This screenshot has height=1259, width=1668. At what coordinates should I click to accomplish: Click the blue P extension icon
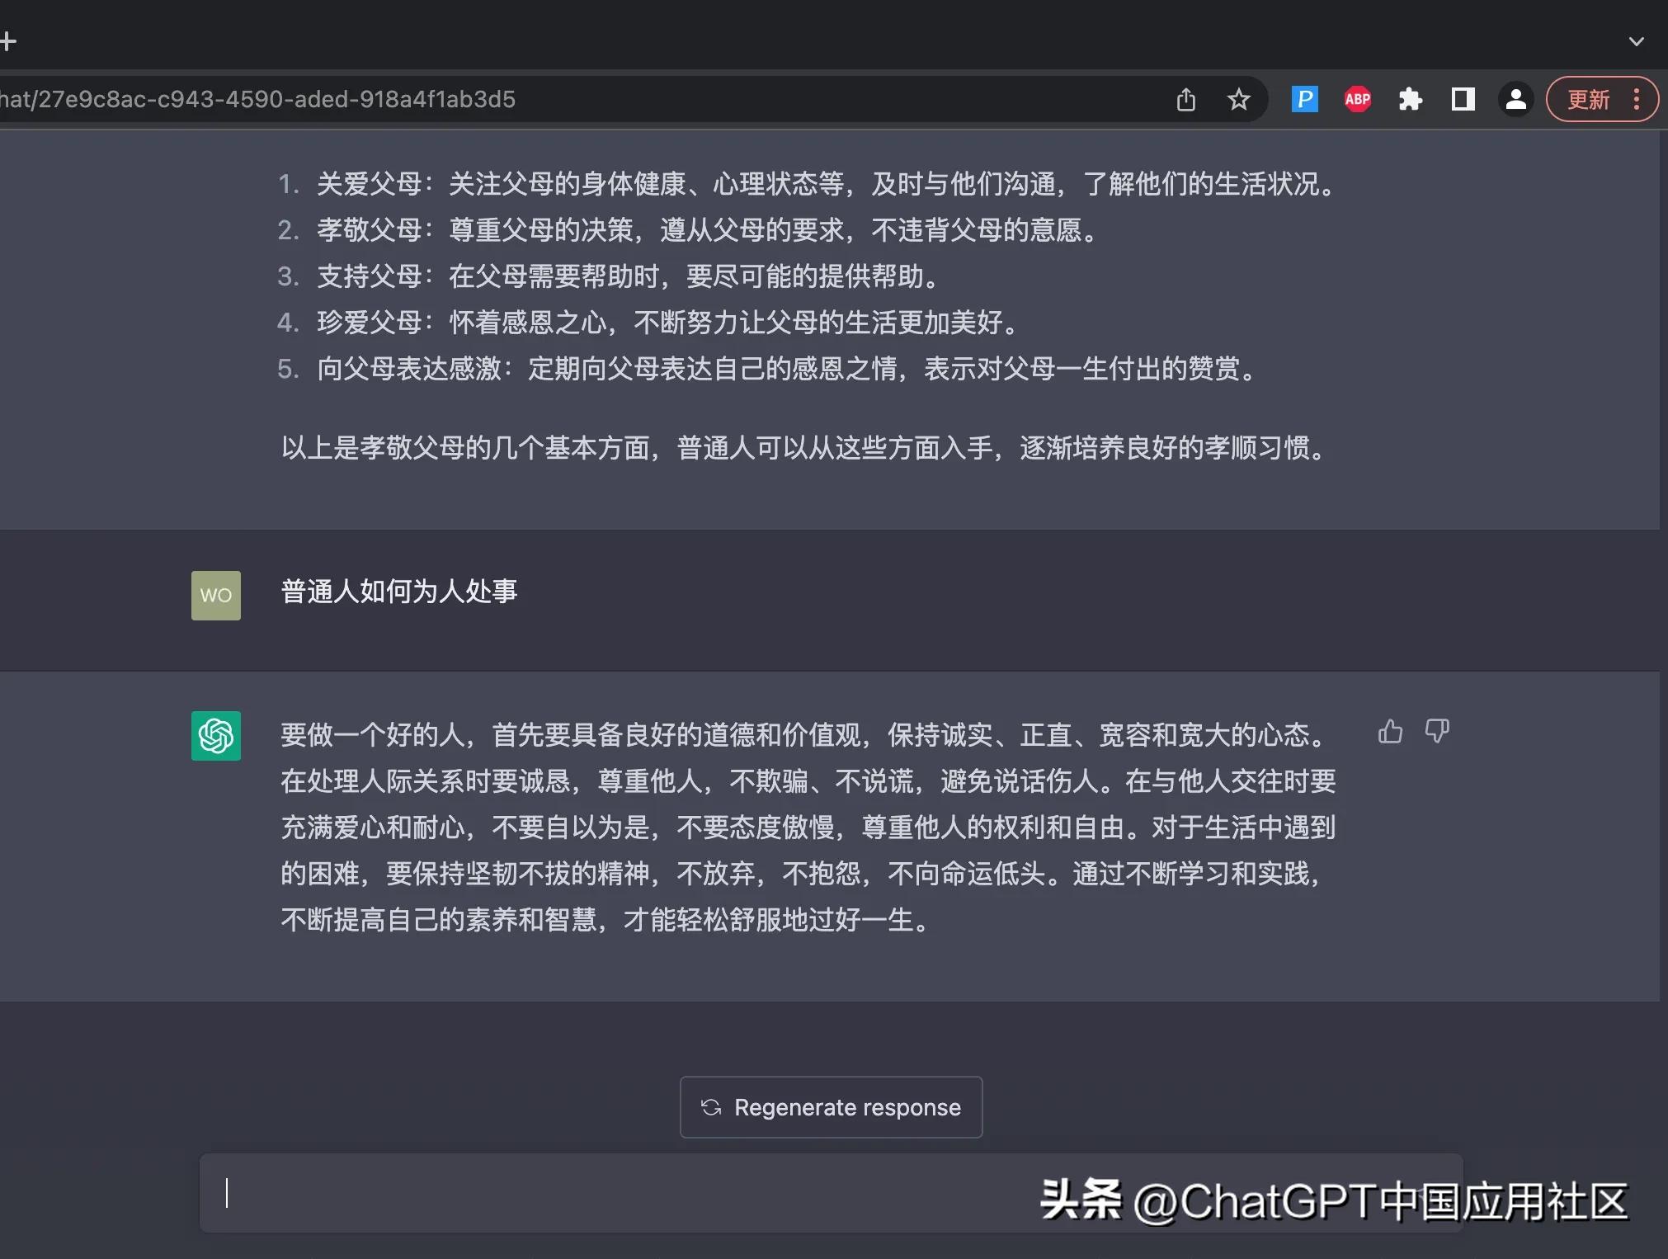pos(1304,99)
